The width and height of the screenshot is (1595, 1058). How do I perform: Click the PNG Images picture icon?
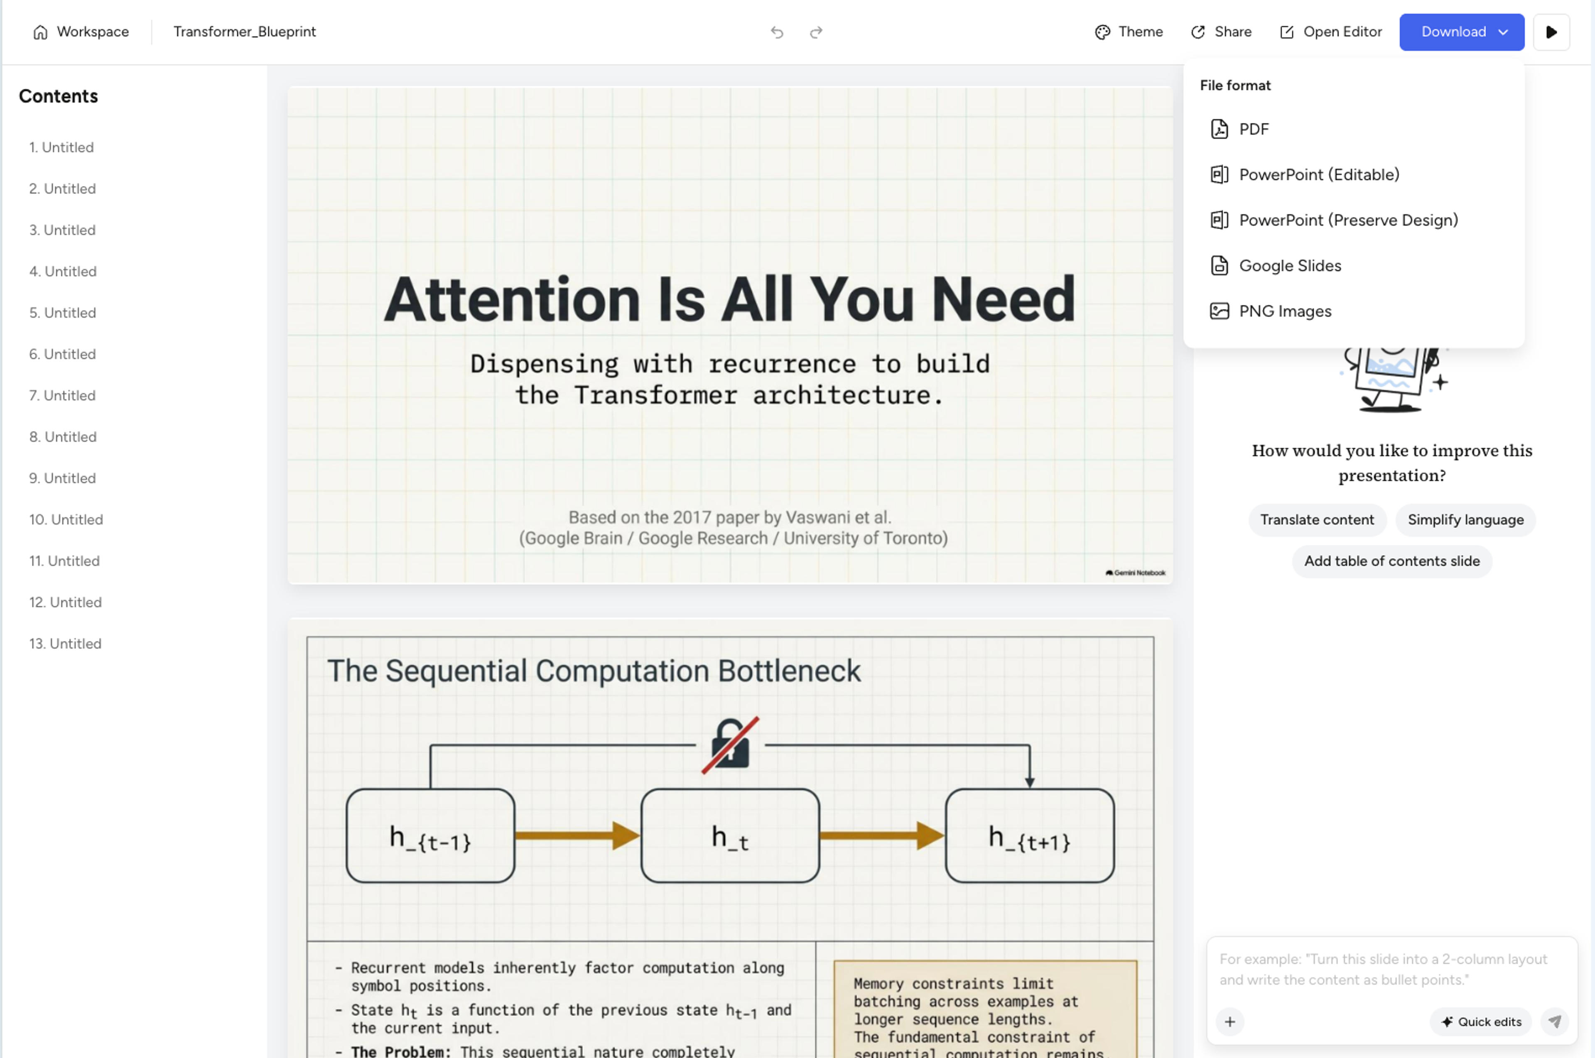point(1219,311)
